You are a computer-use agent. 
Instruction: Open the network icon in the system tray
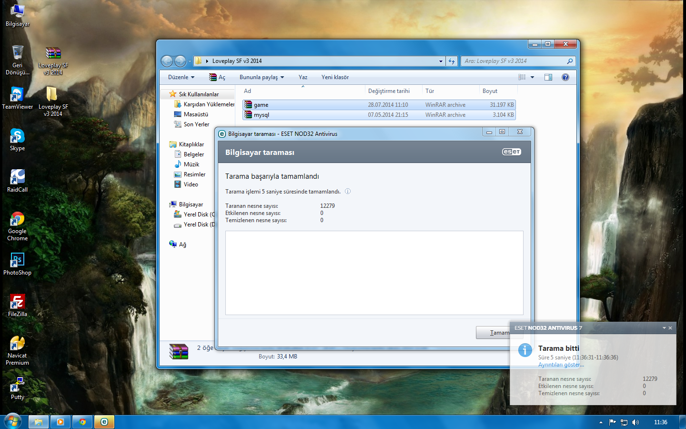pos(624,422)
